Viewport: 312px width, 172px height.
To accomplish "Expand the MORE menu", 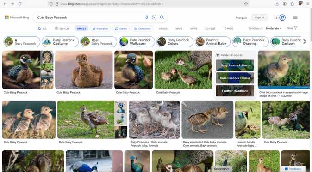I will [229, 28].
